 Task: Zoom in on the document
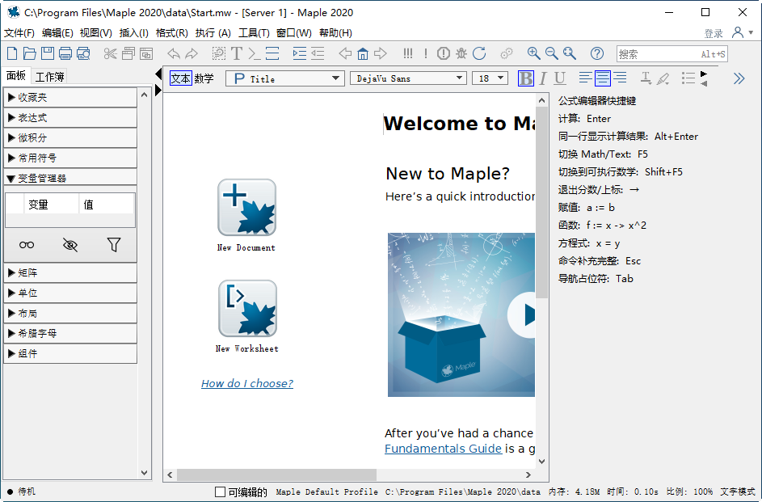click(533, 53)
